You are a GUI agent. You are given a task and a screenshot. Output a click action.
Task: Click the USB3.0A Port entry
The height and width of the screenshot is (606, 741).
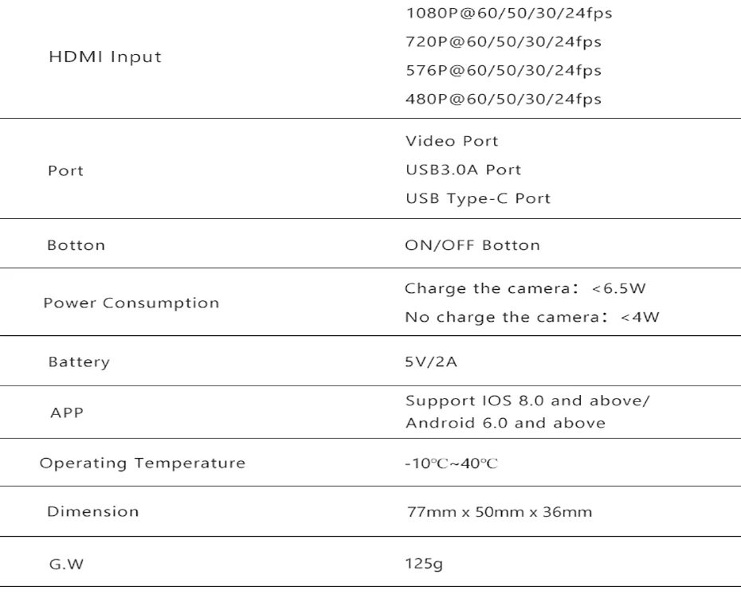[463, 170]
